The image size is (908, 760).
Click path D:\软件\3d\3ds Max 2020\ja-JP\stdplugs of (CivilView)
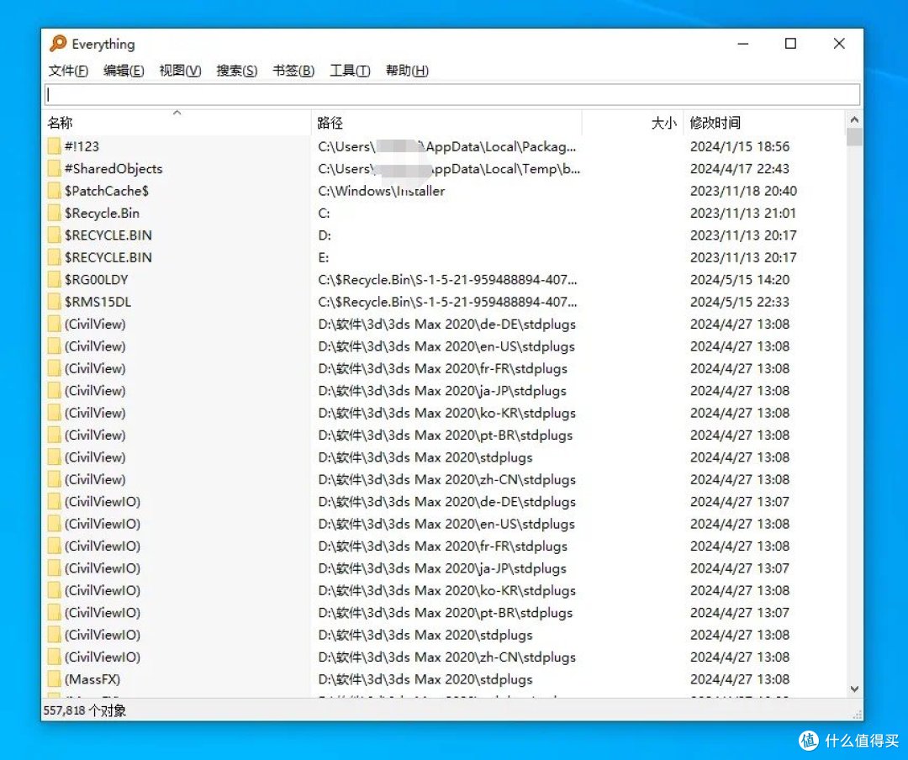(x=442, y=390)
